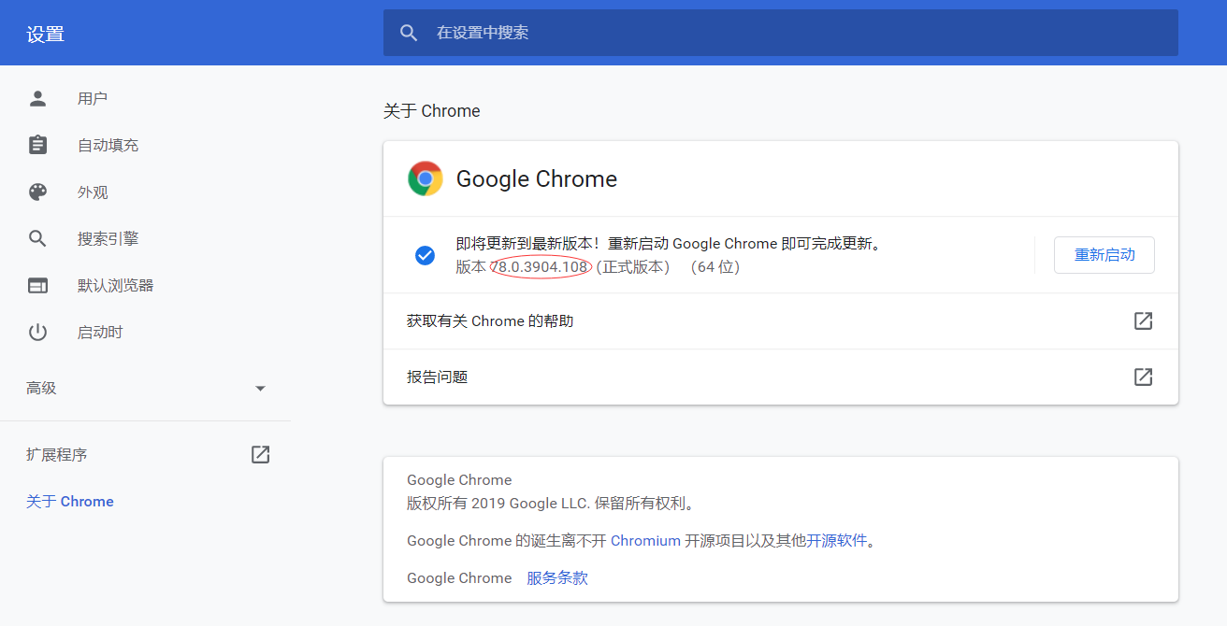This screenshot has width=1227, height=626.
Task: Click the user person icon in sidebar
Action: tap(37, 98)
